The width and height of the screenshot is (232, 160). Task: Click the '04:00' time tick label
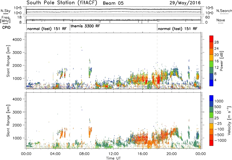click(x=55, y=154)
